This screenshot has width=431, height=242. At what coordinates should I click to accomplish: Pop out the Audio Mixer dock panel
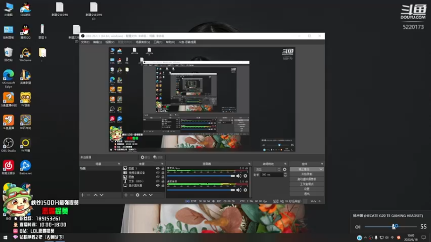tap(249, 164)
